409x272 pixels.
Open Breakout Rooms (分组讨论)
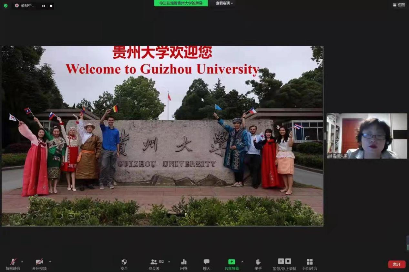(x=310, y=262)
